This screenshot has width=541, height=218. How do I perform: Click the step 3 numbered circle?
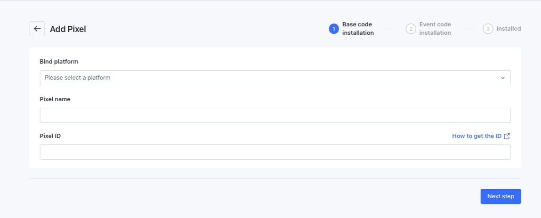(x=488, y=29)
